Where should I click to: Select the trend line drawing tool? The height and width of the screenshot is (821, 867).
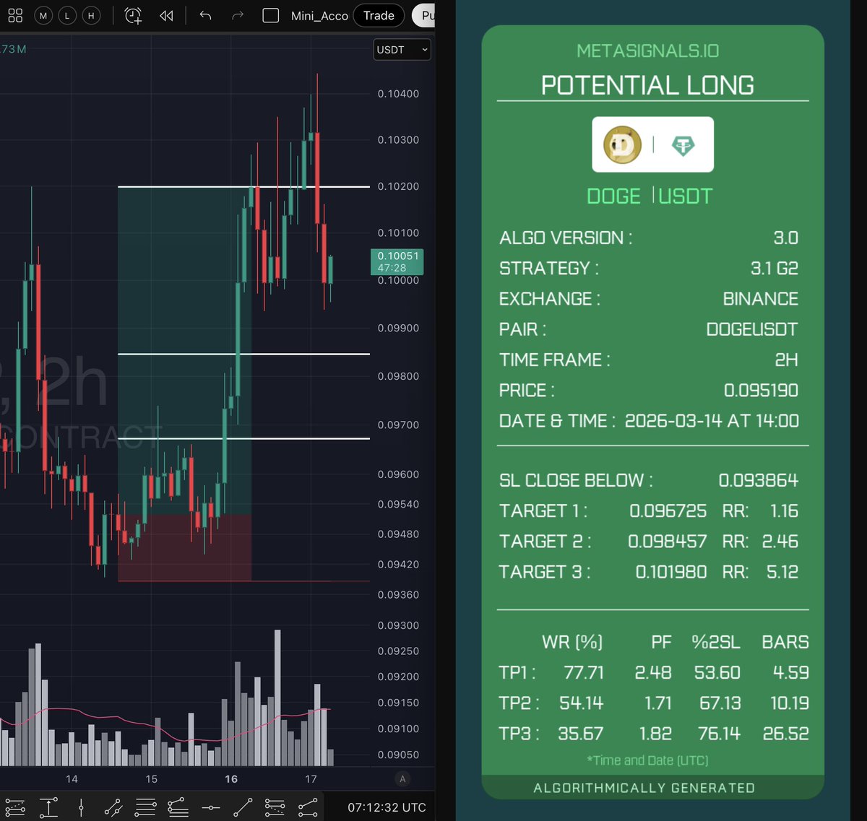tap(243, 806)
